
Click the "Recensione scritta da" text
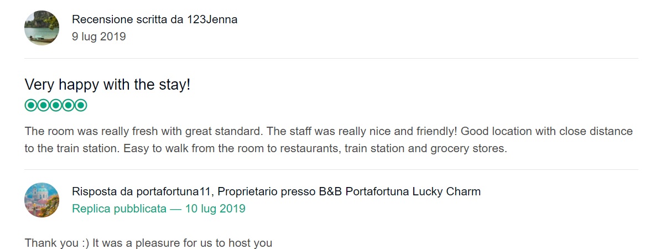tap(128, 19)
